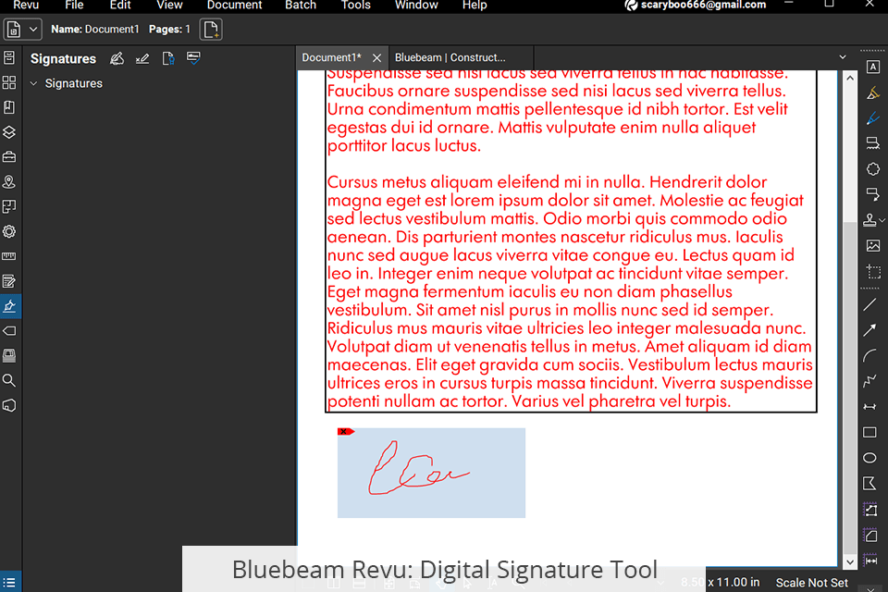Open the 3D Model Tree panel icon
The image size is (888, 592).
pyautogui.click(x=9, y=405)
